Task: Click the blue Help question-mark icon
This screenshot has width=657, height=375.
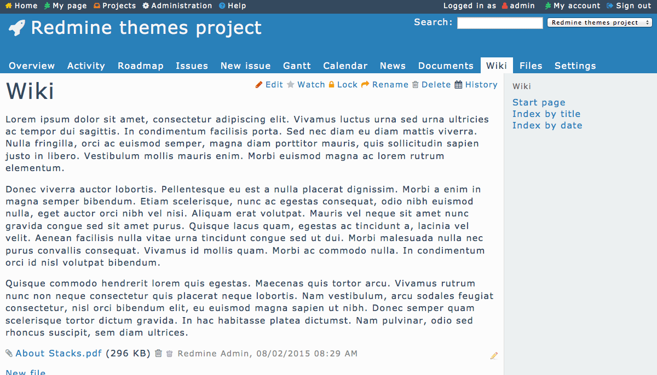Action: (222, 6)
